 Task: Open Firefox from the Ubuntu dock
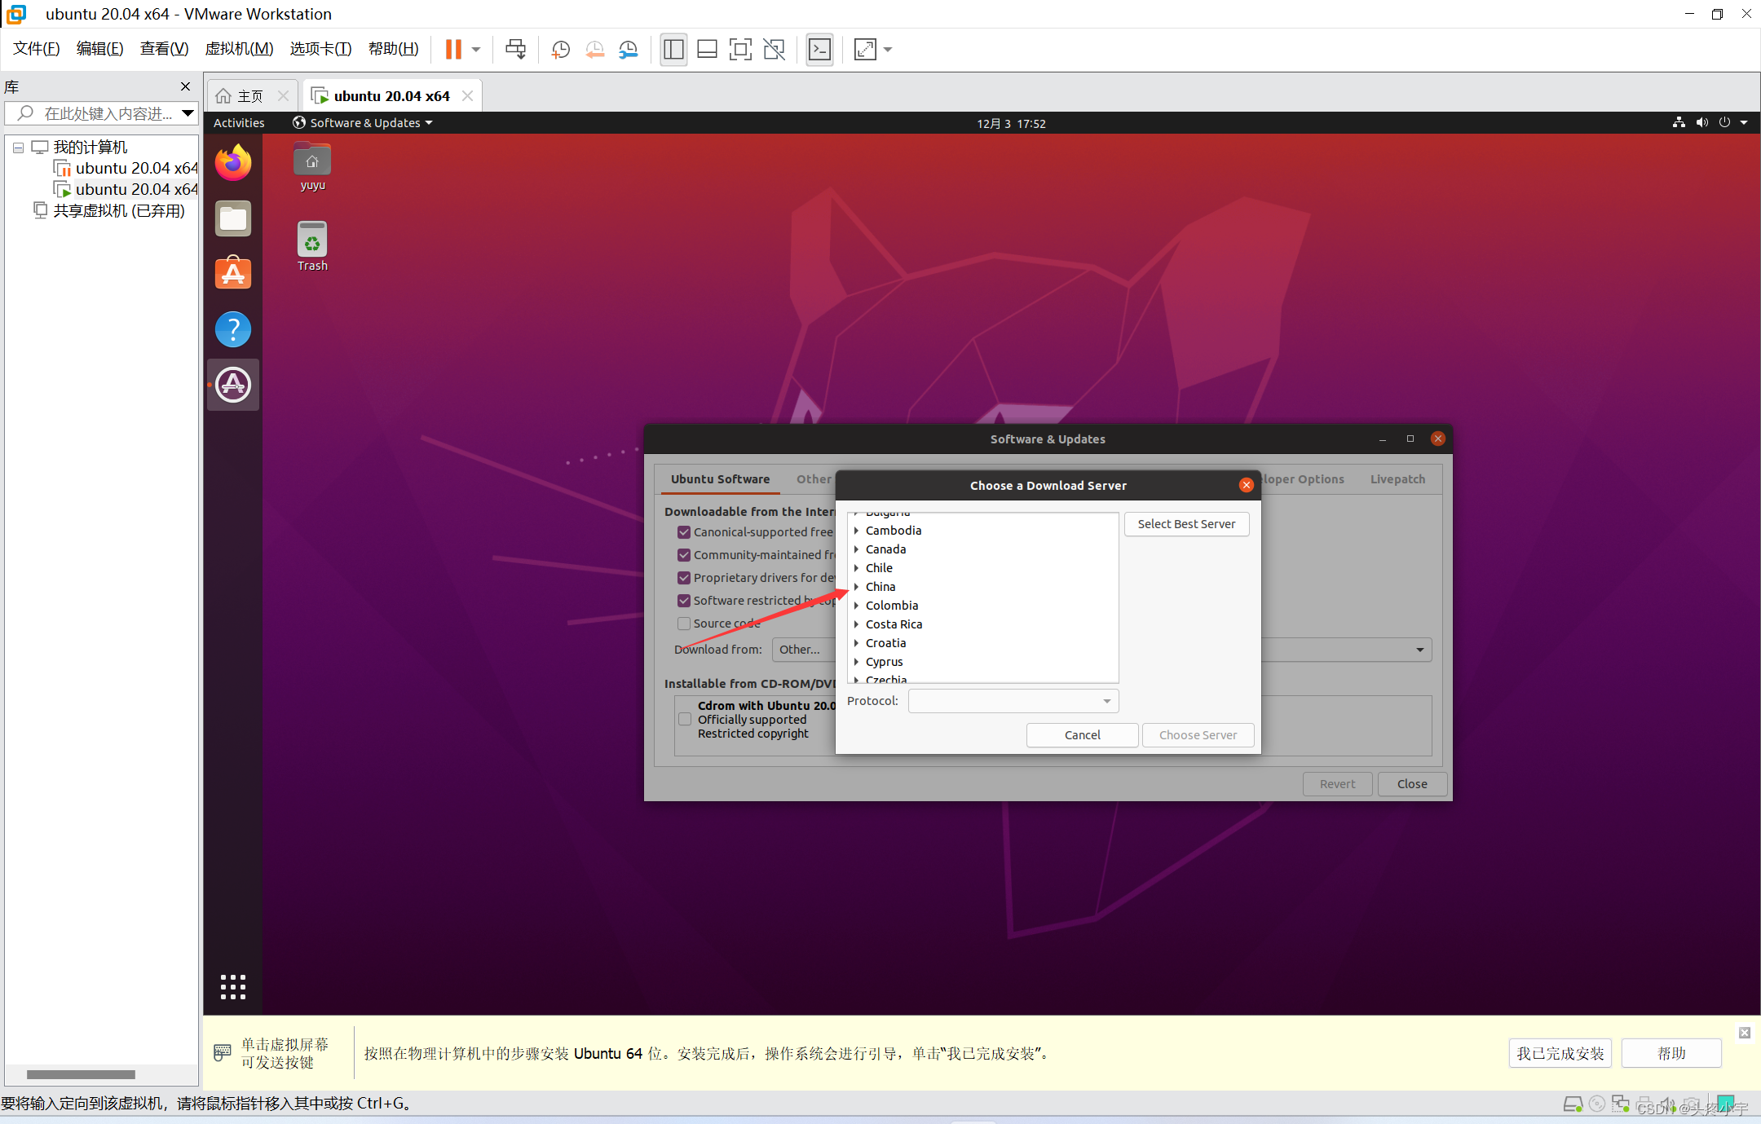pos(233,163)
